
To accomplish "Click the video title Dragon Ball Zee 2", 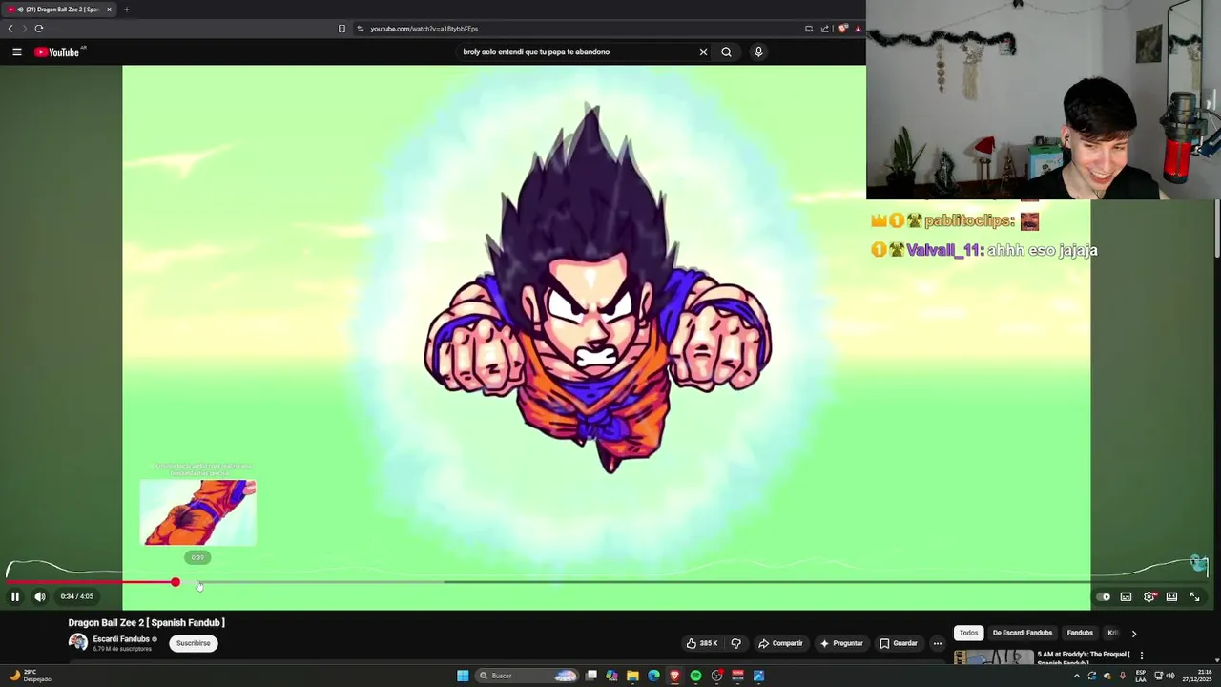I will (146, 622).
